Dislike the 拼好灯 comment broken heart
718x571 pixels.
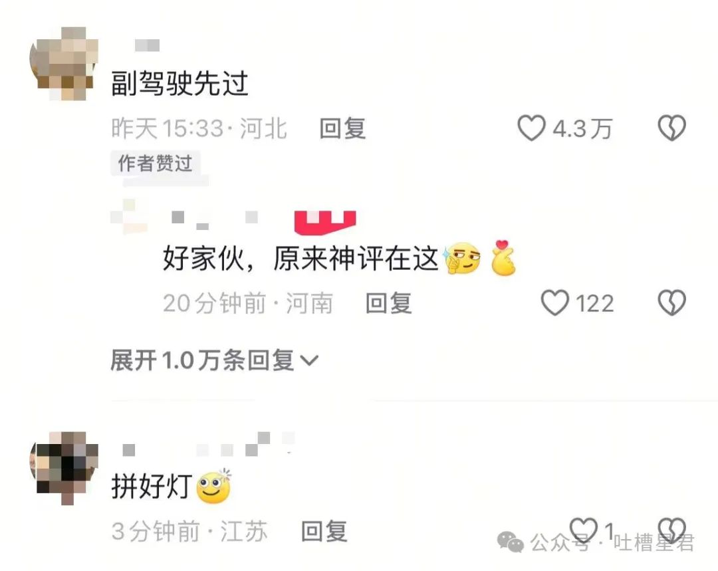click(x=671, y=530)
